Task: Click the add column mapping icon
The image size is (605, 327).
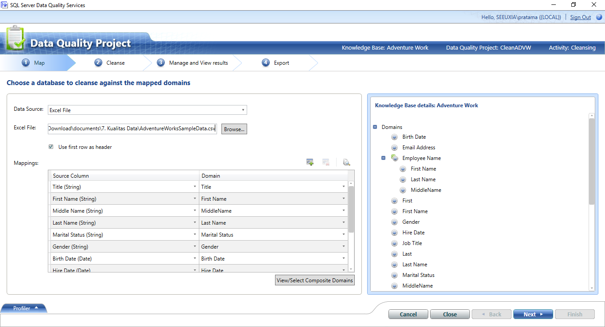Action: pyautogui.click(x=310, y=162)
